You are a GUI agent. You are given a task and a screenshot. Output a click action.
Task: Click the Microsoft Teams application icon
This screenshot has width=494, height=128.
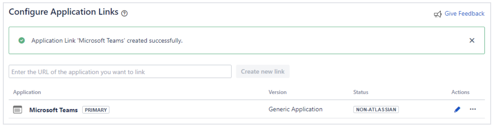(x=18, y=110)
